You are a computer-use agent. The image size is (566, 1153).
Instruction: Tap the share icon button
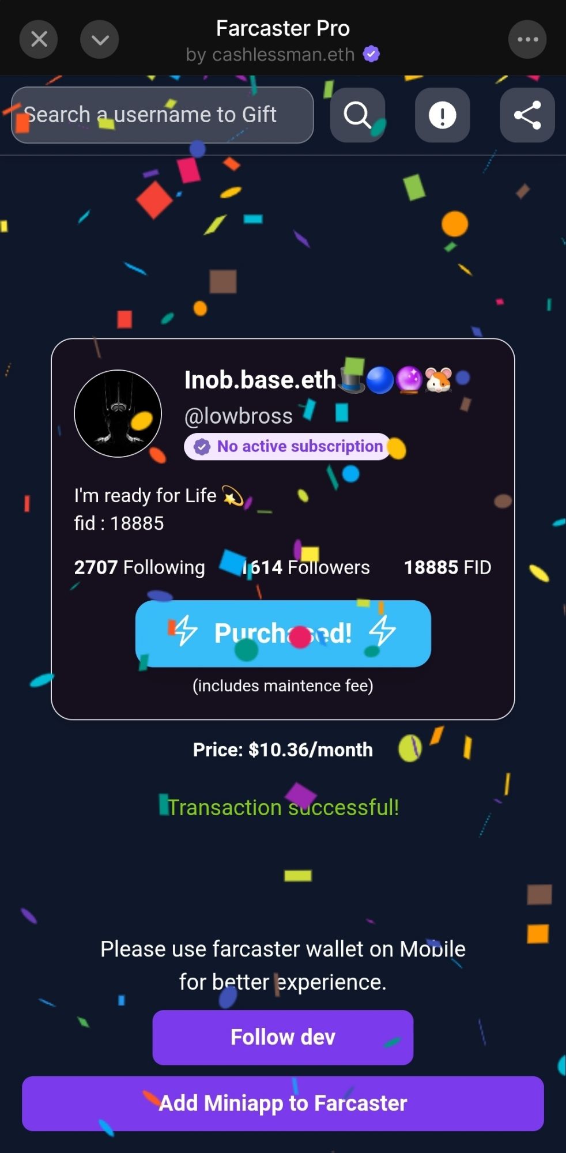pyautogui.click(x=527, y=115)
